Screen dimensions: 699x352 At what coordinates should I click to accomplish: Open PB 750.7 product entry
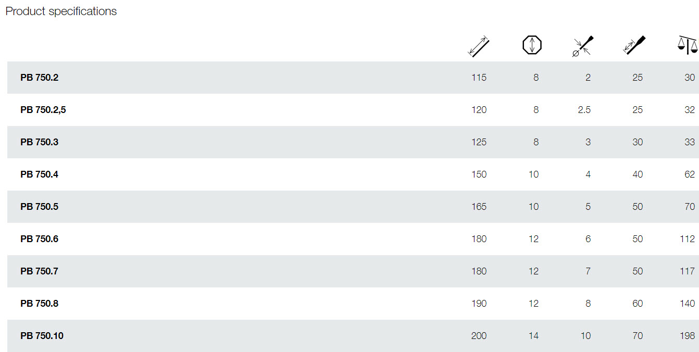(x=40, y=271)
